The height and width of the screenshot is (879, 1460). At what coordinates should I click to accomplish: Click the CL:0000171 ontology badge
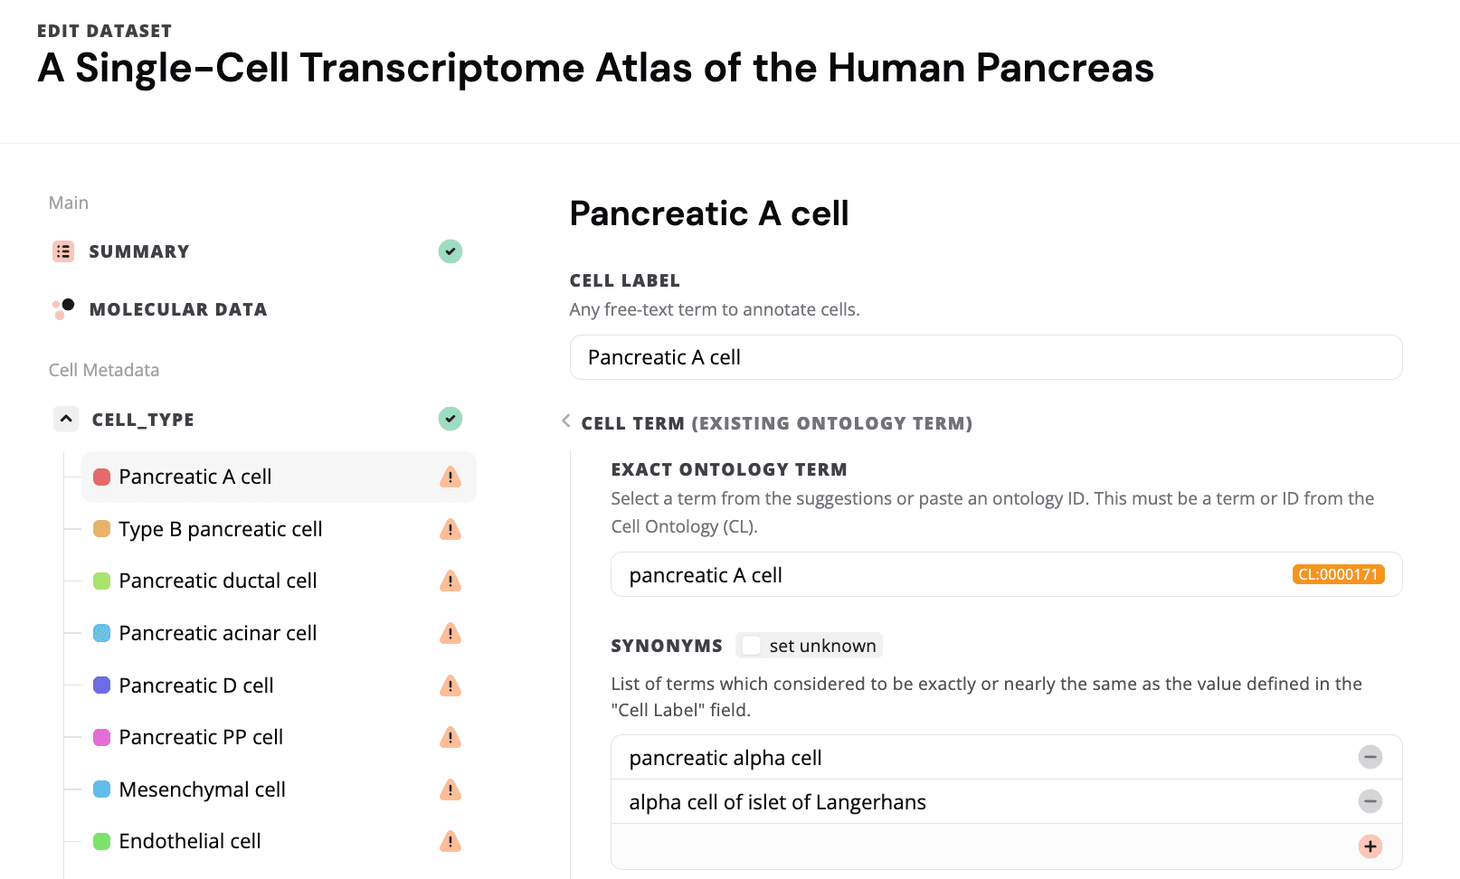pos(1338,573)
